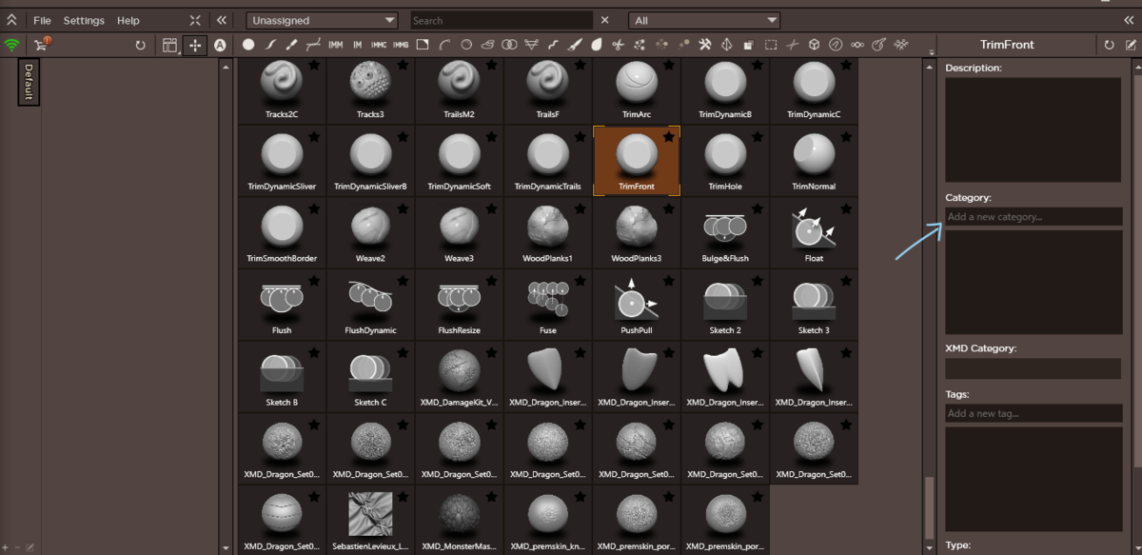Screen dimensions: 1142x555
Task: Select the PushPull brush thumbnail
Action: (636, 306)
